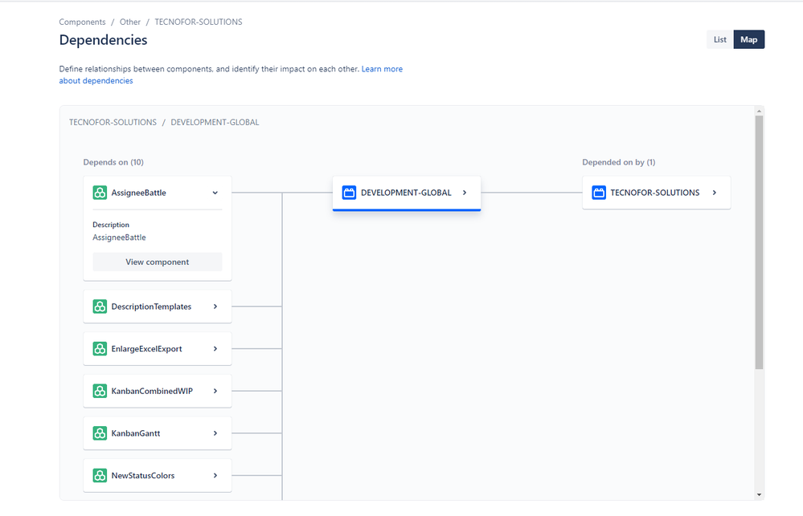Expand the DescriptionTemplates component card
Viewport: 803px width, 516px height.
coord(215,307)
